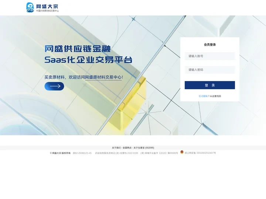Click the police badge icon in footer
Viewport: 266px width, 199px height.
(182, 152)
